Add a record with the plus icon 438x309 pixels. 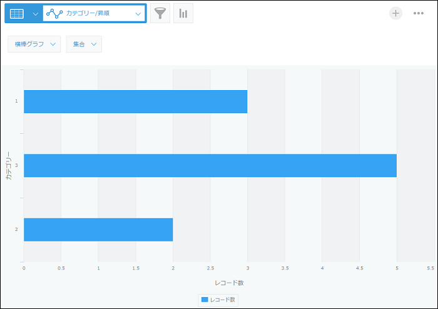pos(395,13)
